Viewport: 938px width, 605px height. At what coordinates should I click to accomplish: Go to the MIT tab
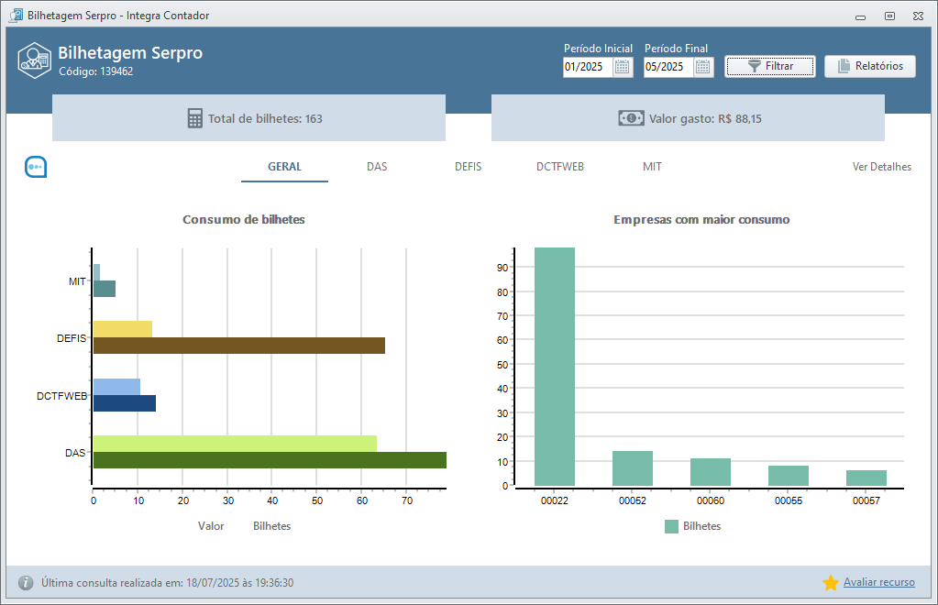tap(652, 167)
